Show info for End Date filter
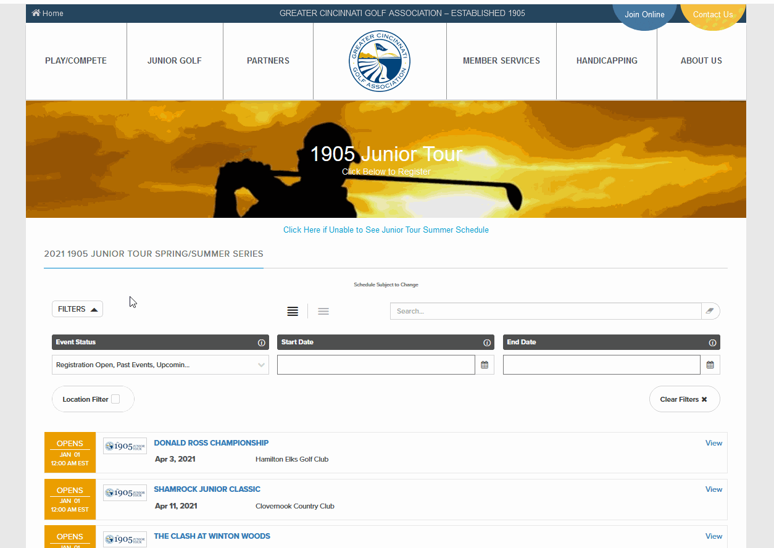Screen dimensions: 774x548 point(712,342)
